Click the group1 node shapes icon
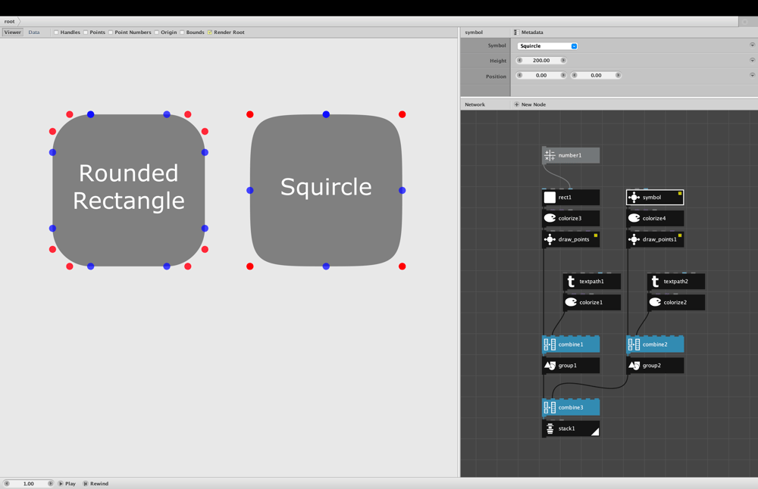 (550, 366)
